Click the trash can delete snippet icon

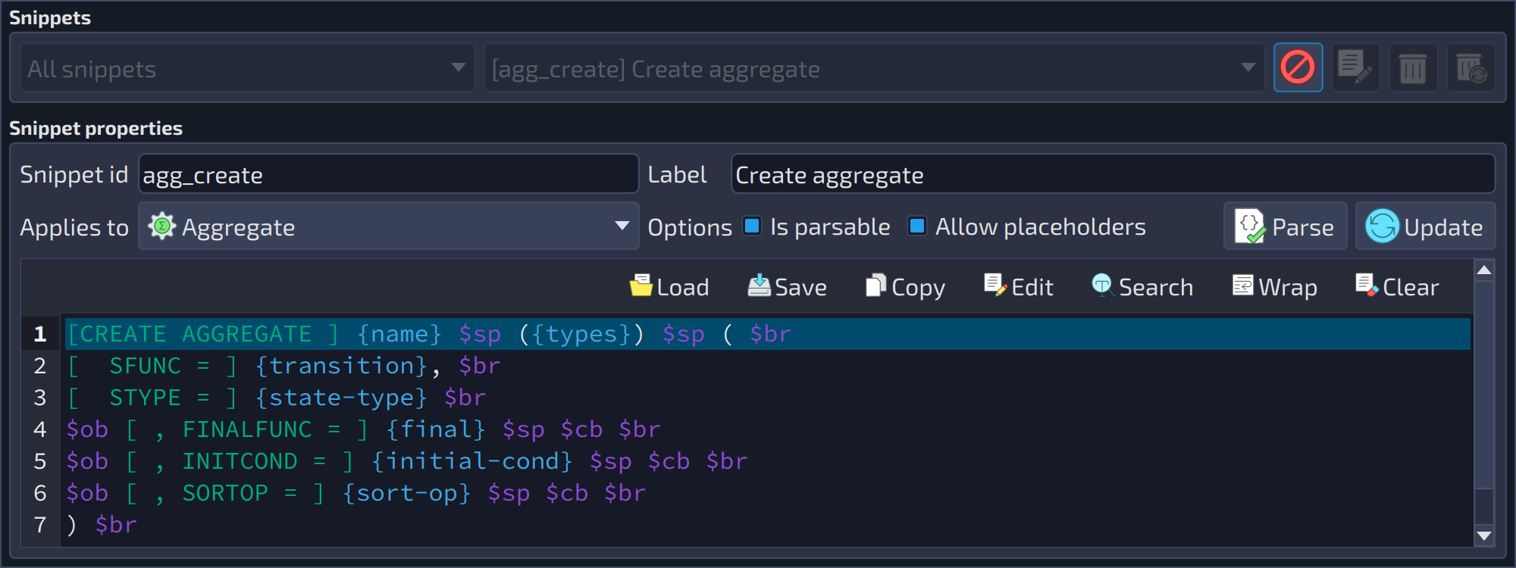(x=1413, y=67)
